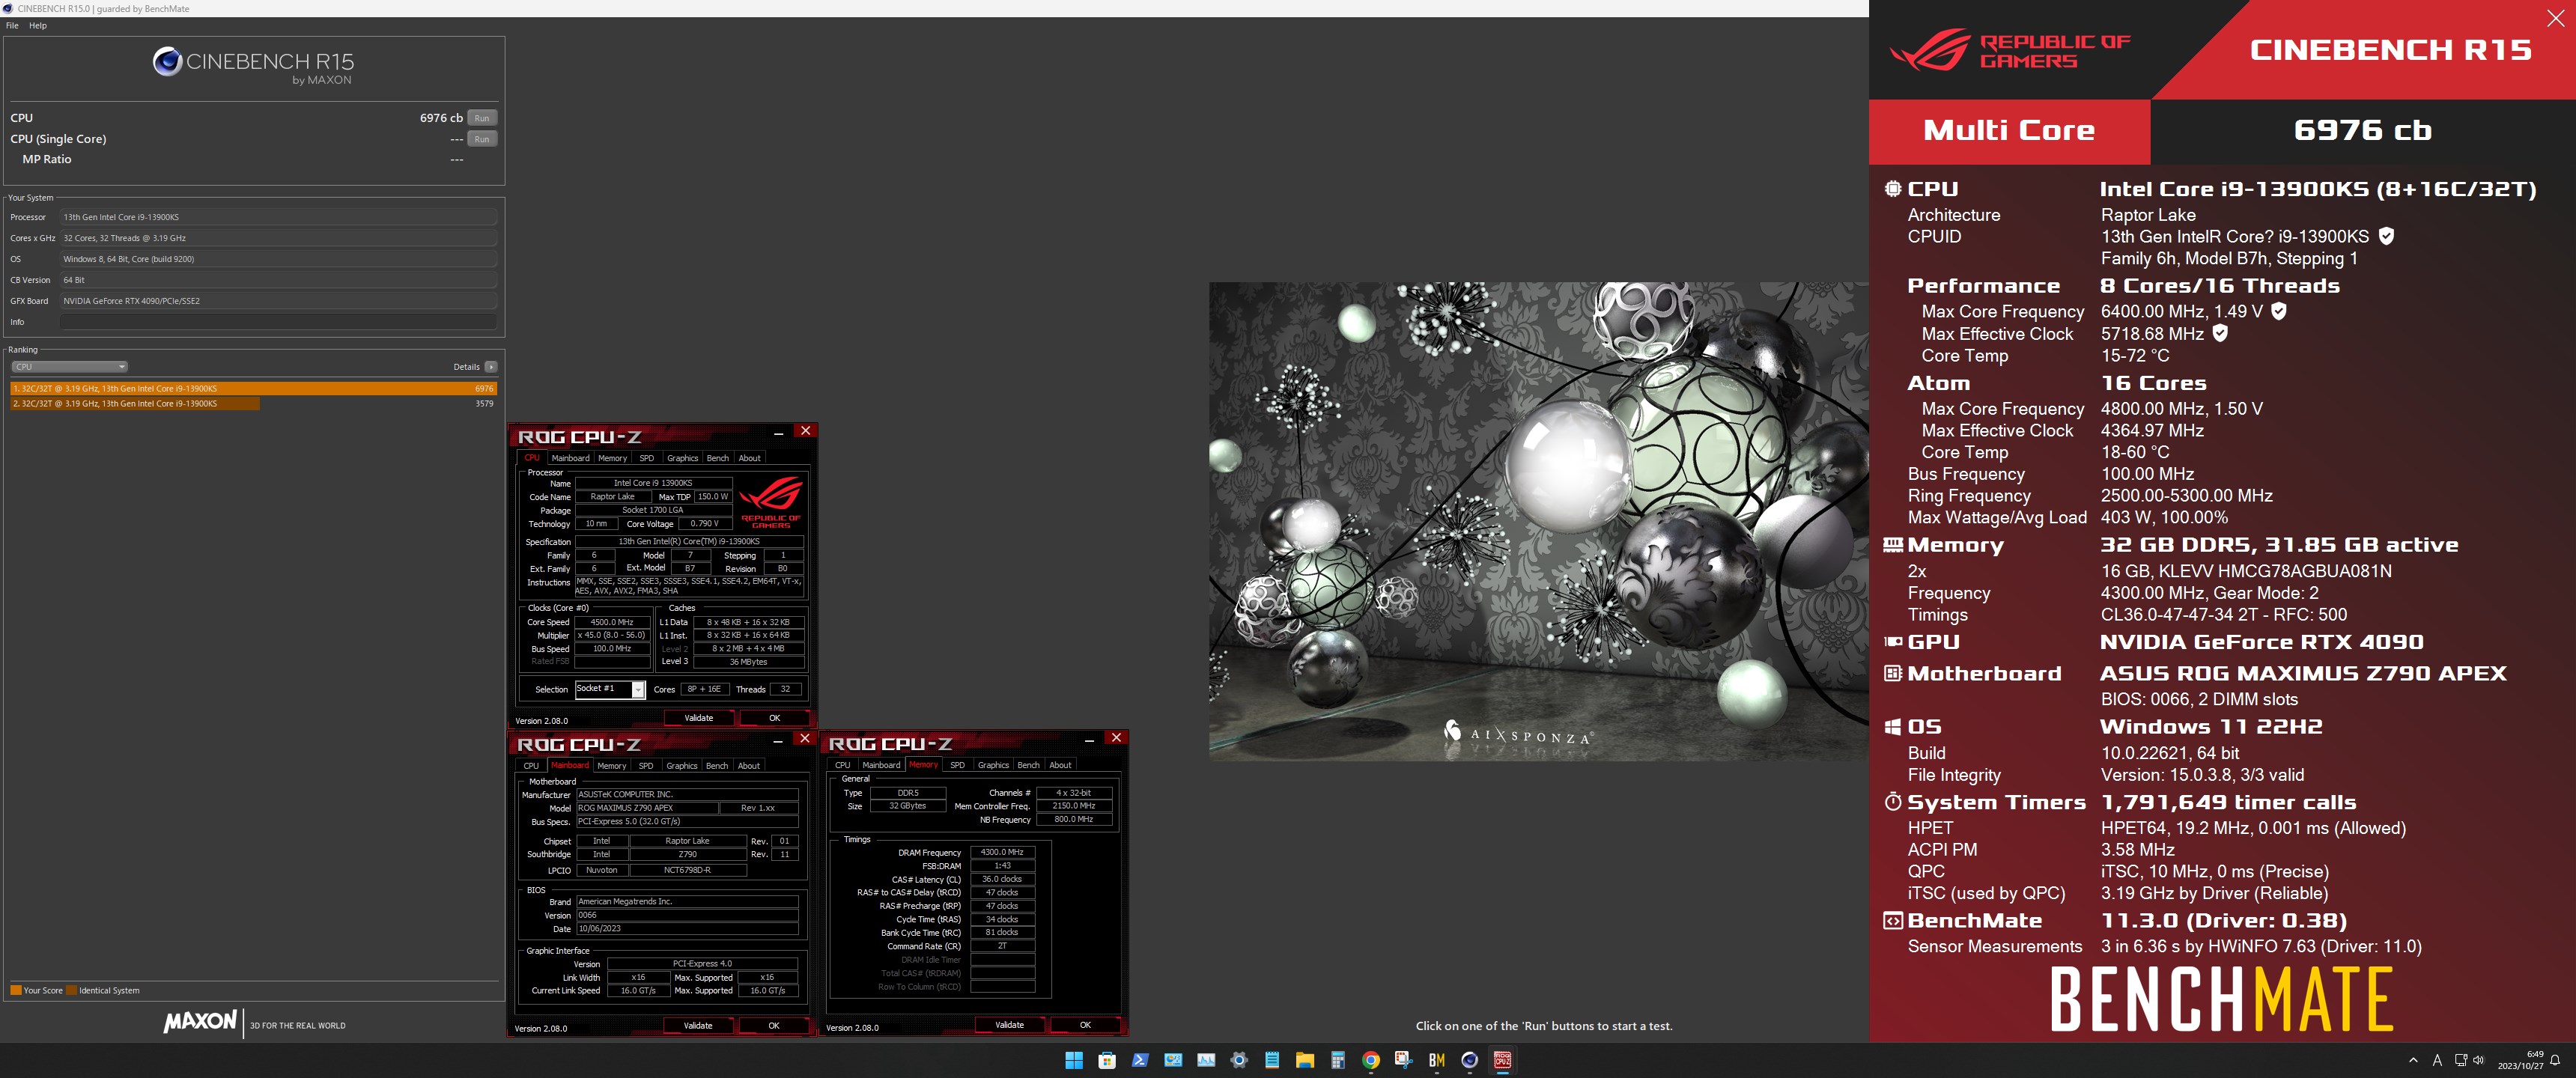The height and width of the screenshot is (1078, 2576).
Task: Click Validate in top CPU-Z window
Action: [698, 718]
